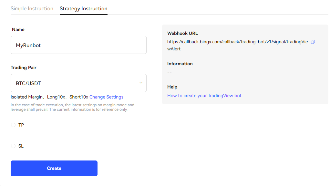Click the Information heading
The height and width of the screenshot is (186, 330).
[180, 64]
